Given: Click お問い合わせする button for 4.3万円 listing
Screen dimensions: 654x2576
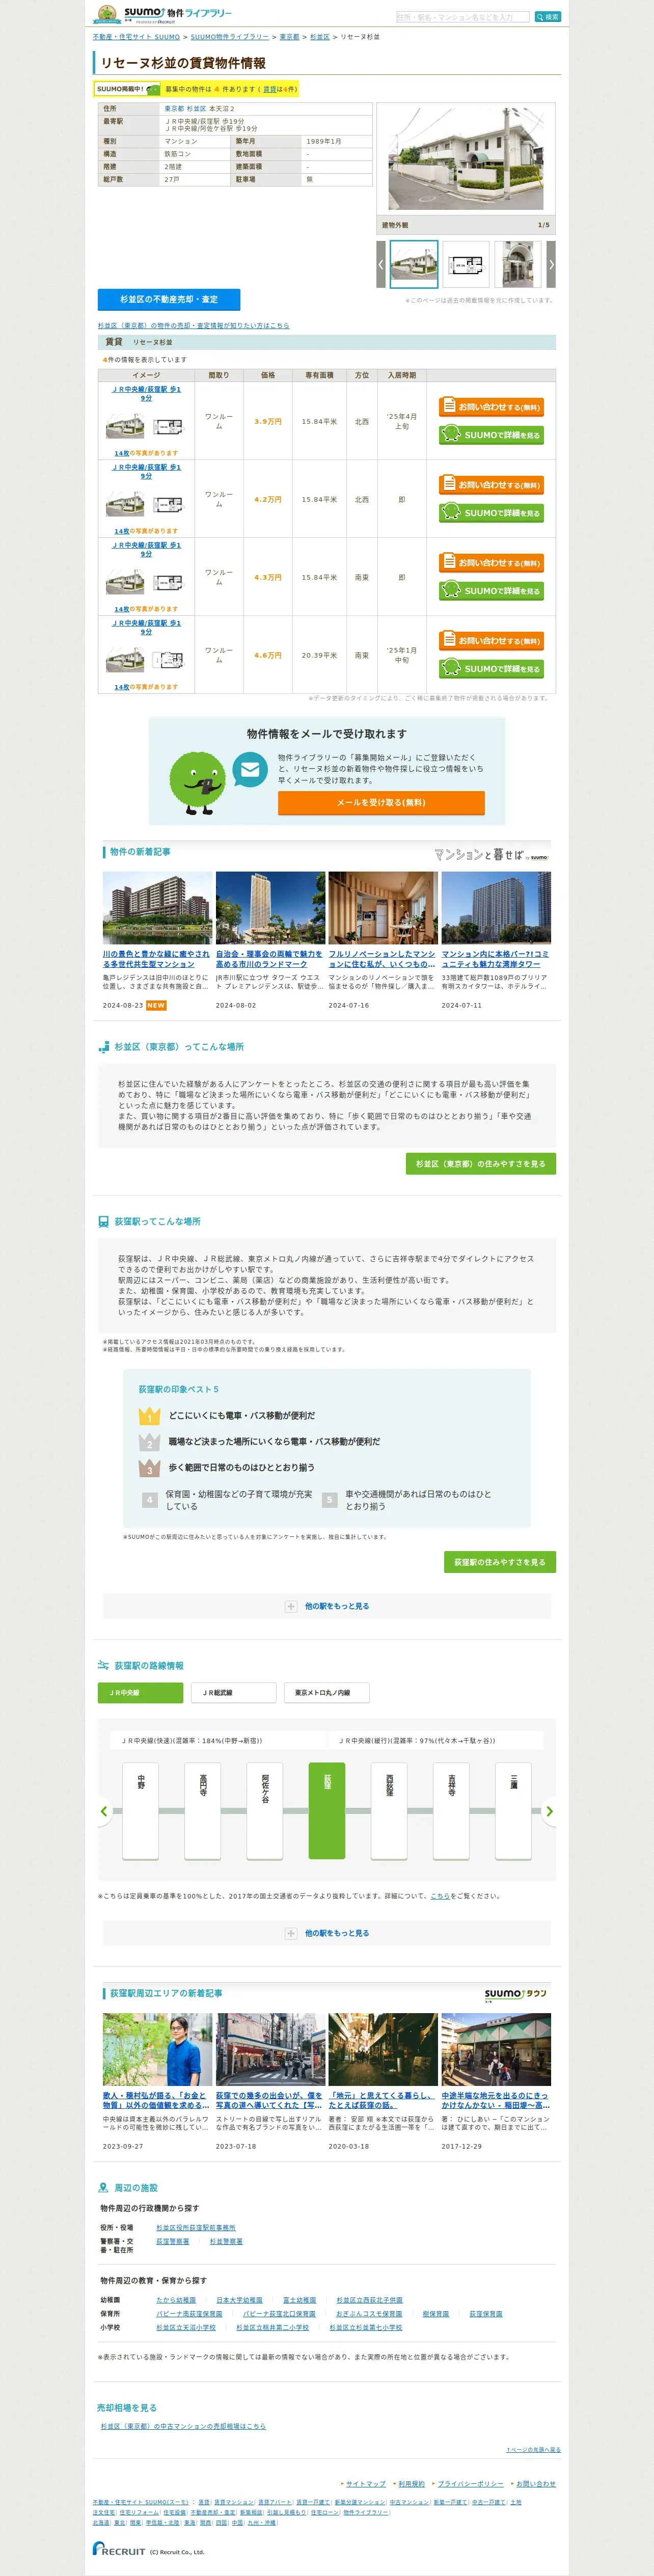Looking at the screenshot, I should point(491,563).
